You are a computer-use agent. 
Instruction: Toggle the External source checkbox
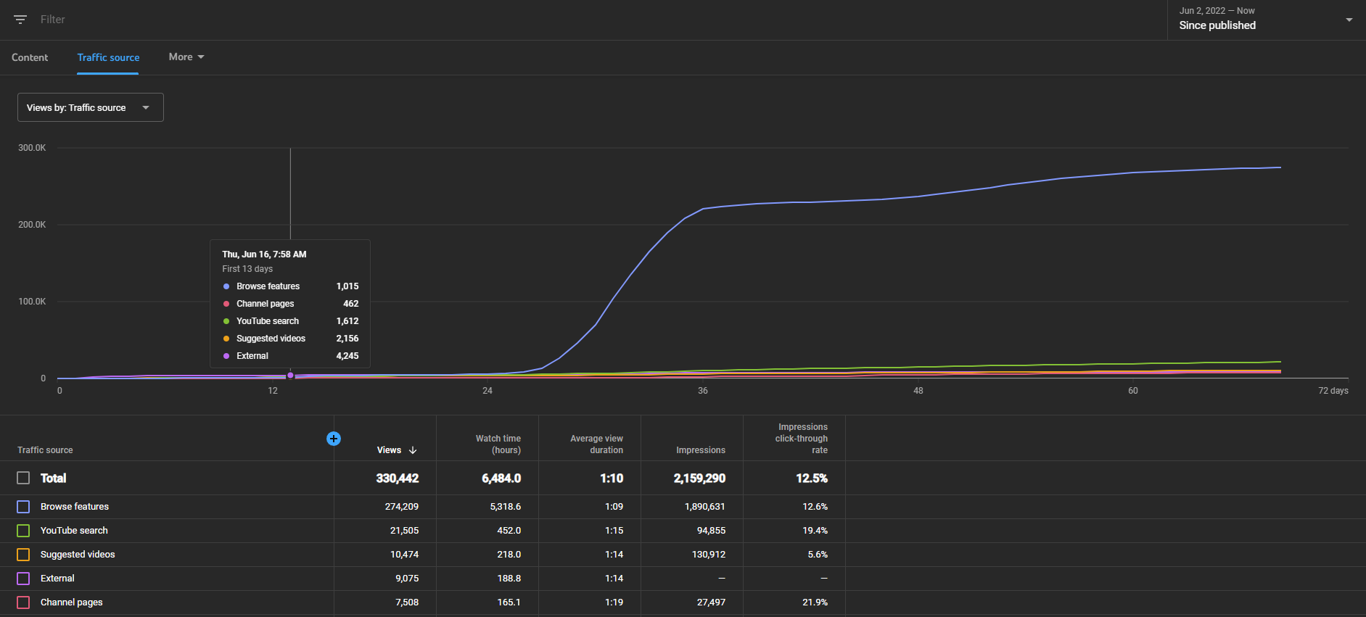coord(23,579)
